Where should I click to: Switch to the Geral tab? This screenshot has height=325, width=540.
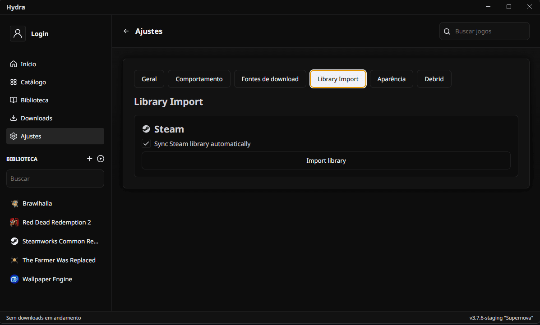[x=149, y=79]
